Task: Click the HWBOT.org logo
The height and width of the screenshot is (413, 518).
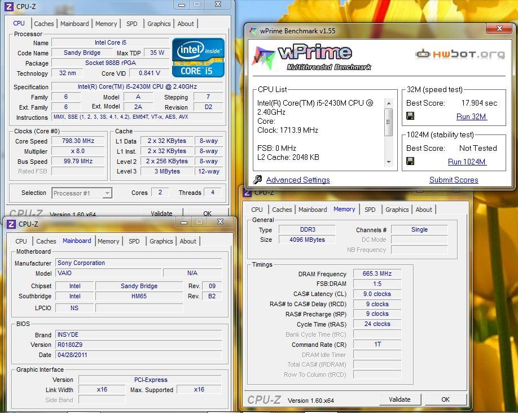Action: coord(460,54)
